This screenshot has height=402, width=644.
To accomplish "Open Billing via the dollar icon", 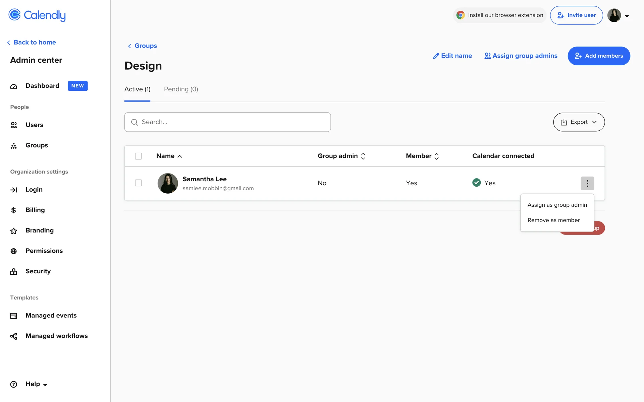I will click(x=14, y=210).
